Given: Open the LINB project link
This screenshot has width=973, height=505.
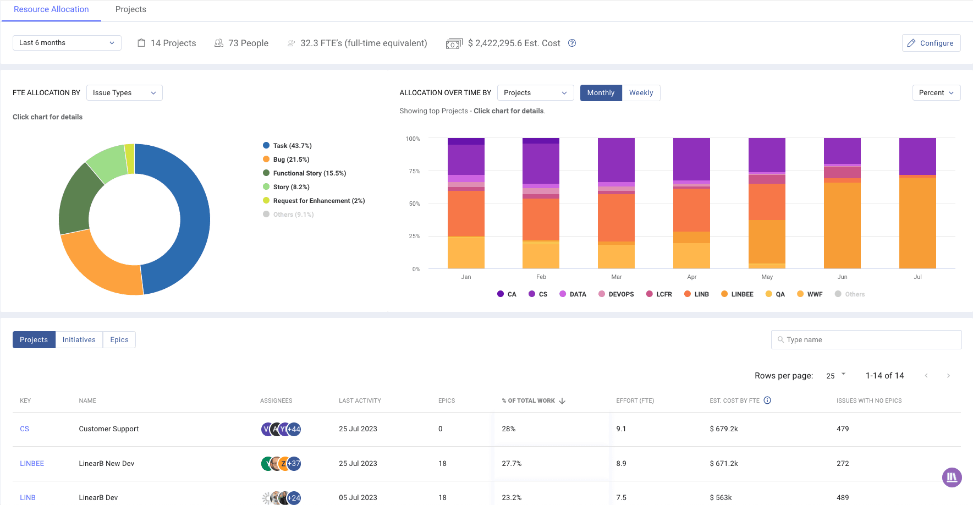Looking at the screenshot, I should (28, 498).
